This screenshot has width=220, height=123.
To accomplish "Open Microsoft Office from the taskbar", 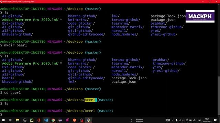I will coord(39,120).
